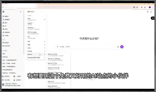Open the GPT-5.3 model selector dropdown
The image size is (156, 92).
(31, 12)
